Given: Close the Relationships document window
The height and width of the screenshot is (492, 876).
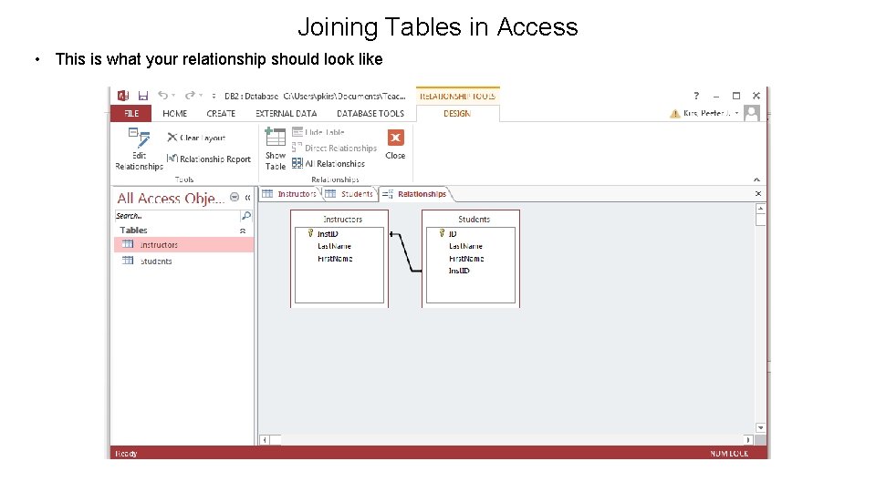Looking at the screenshot, I should [x=758, y=193].
